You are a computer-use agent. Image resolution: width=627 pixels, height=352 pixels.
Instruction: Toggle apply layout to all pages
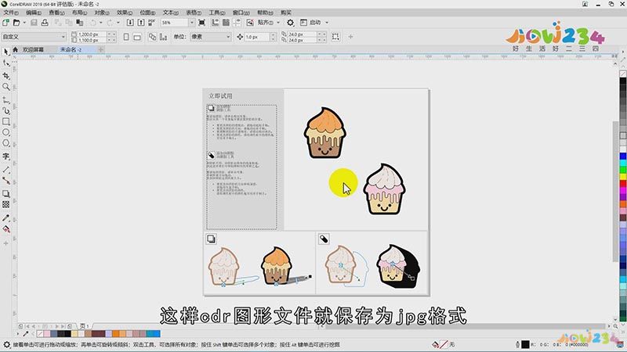tap(152, 37)
